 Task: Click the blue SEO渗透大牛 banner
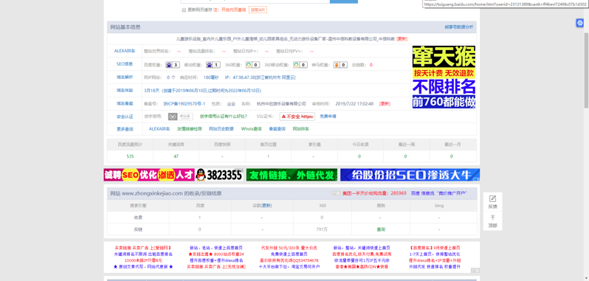point(410,175)
